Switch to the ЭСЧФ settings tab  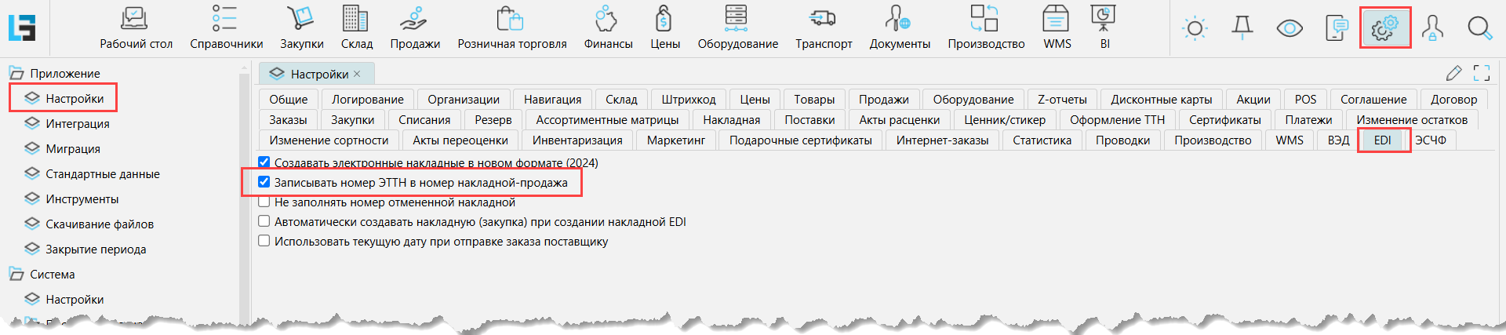pyautogui.click(x=1430, y=140)
